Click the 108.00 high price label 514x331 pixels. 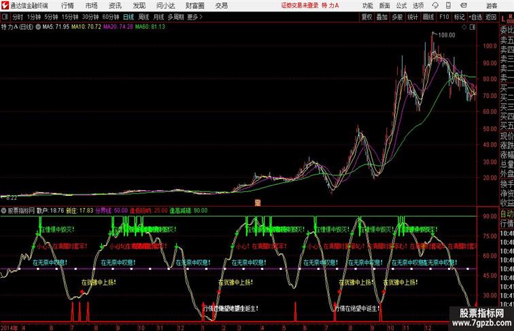447,35
